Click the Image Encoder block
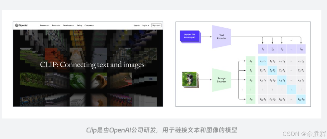Screen dimensions: 327x139 (221, 80)
